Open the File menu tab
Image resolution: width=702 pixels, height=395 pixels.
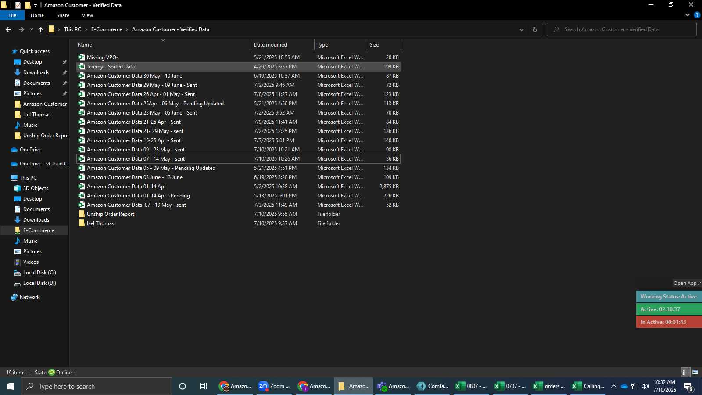coord(12,15)
